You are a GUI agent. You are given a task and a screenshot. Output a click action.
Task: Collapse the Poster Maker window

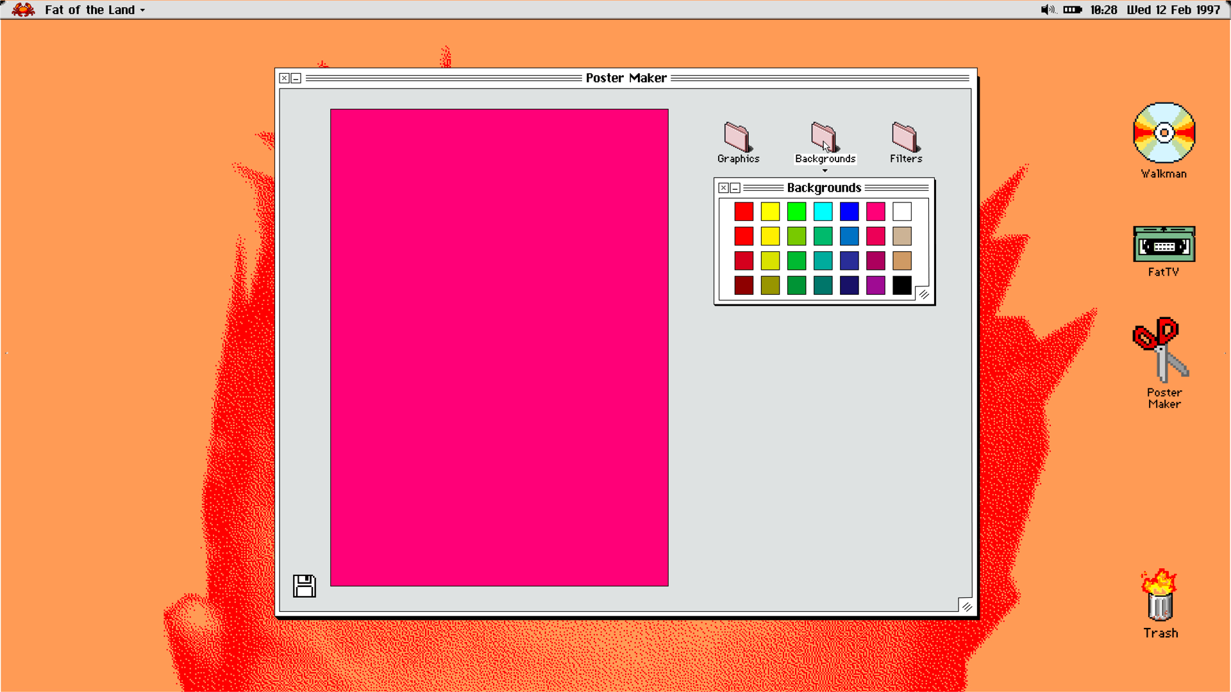(296, 78)
